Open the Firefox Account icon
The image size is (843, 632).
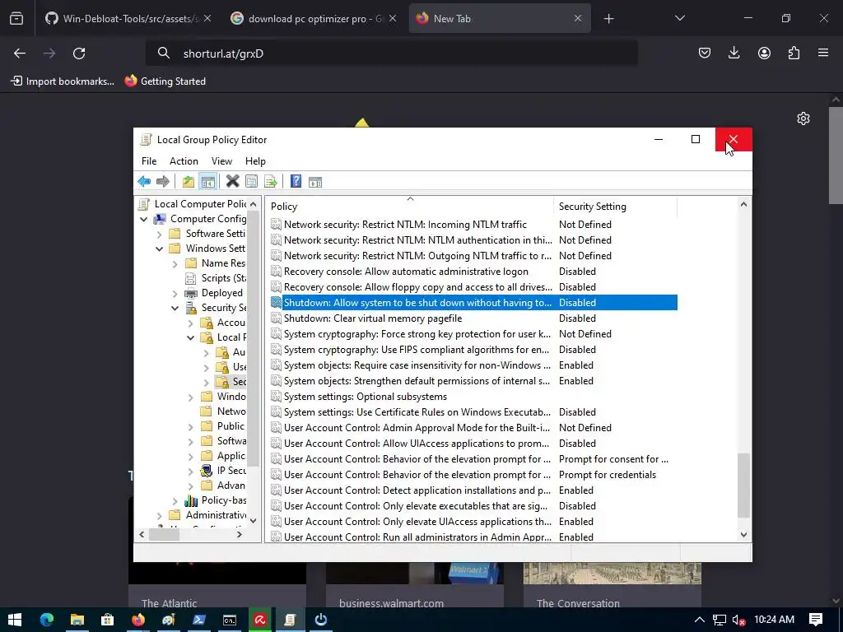764,53
